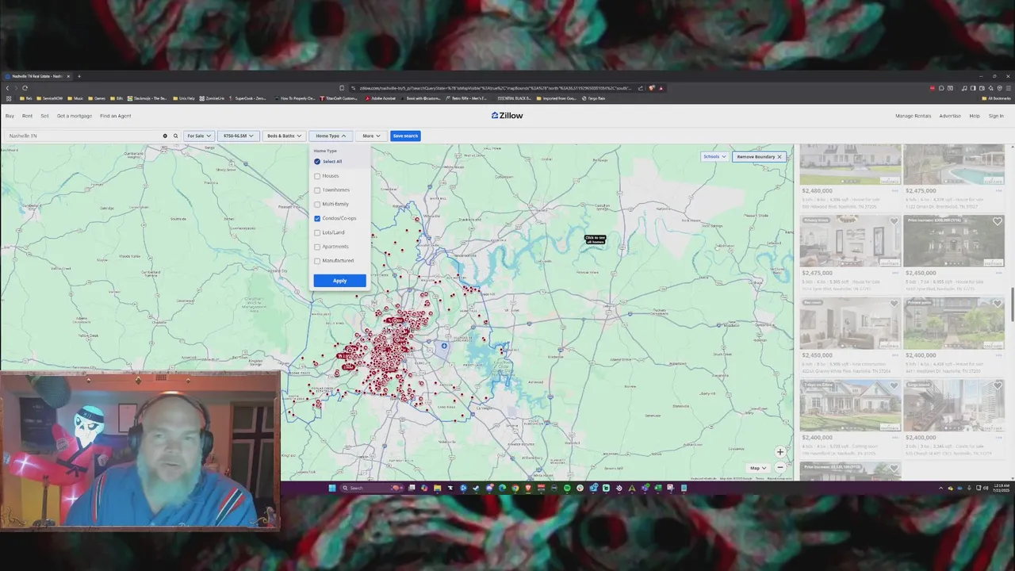Zoom in on the map
This screenshot has height=571, width=1015.
(x=779, y=452)
